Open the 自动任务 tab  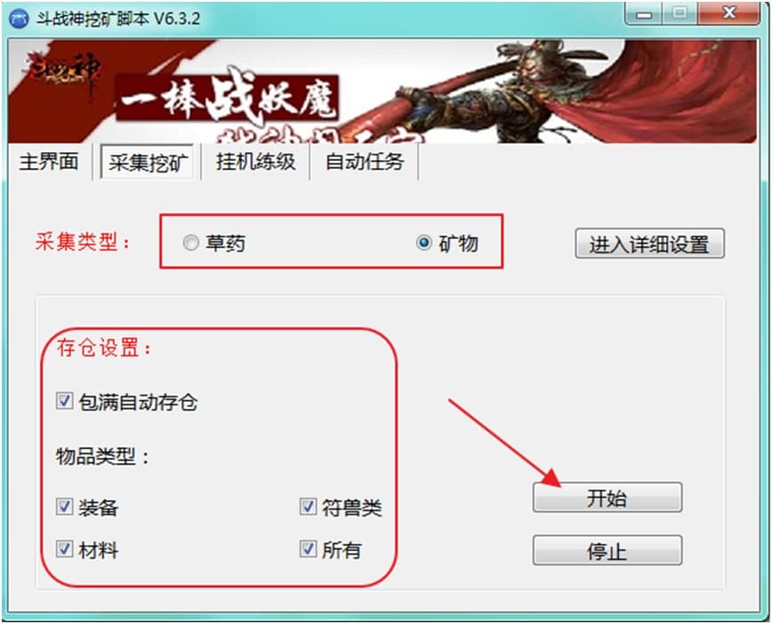(365, 162)
